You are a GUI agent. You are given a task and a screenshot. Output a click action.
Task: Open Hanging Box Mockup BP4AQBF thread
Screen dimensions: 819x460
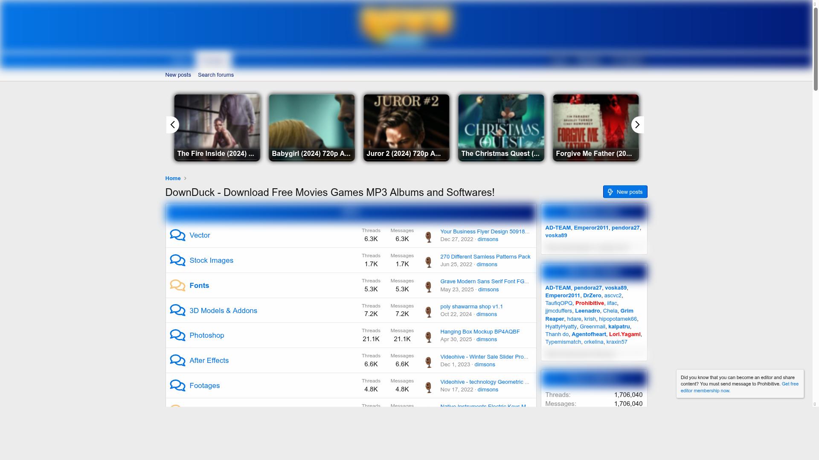coord(480,332)
